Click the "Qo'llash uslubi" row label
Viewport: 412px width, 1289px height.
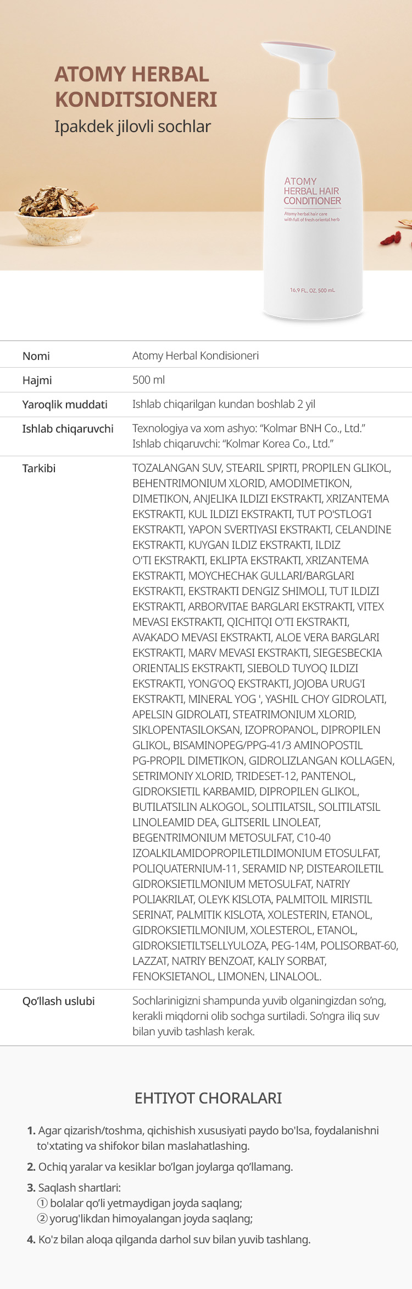(58, 1001)
